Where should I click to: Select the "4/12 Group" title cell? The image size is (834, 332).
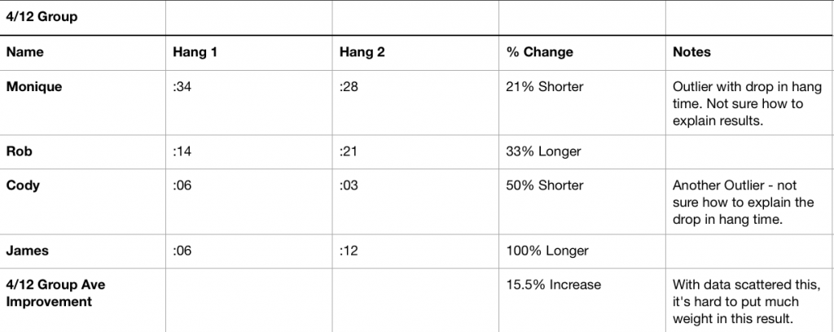[42, 16]
